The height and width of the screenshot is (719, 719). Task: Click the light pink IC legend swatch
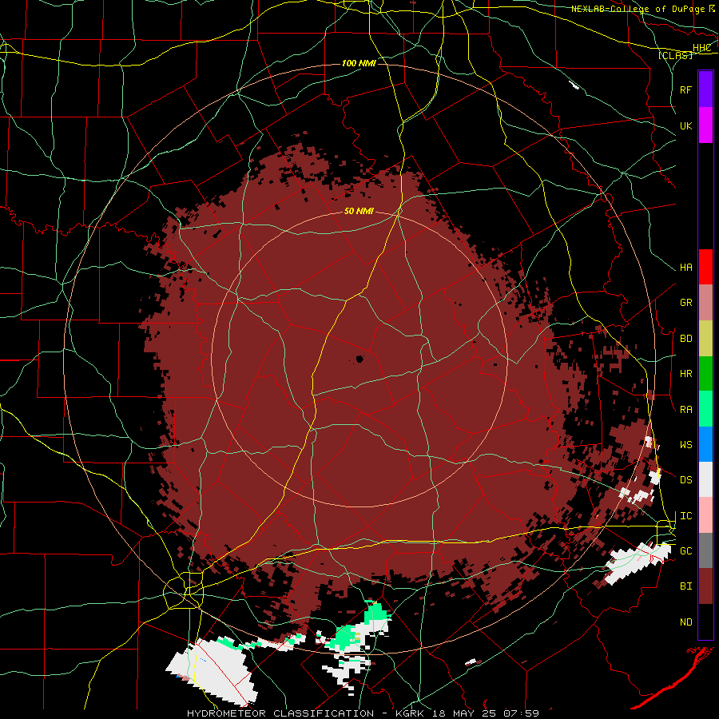pyautogui.click(x=705, y=515)
